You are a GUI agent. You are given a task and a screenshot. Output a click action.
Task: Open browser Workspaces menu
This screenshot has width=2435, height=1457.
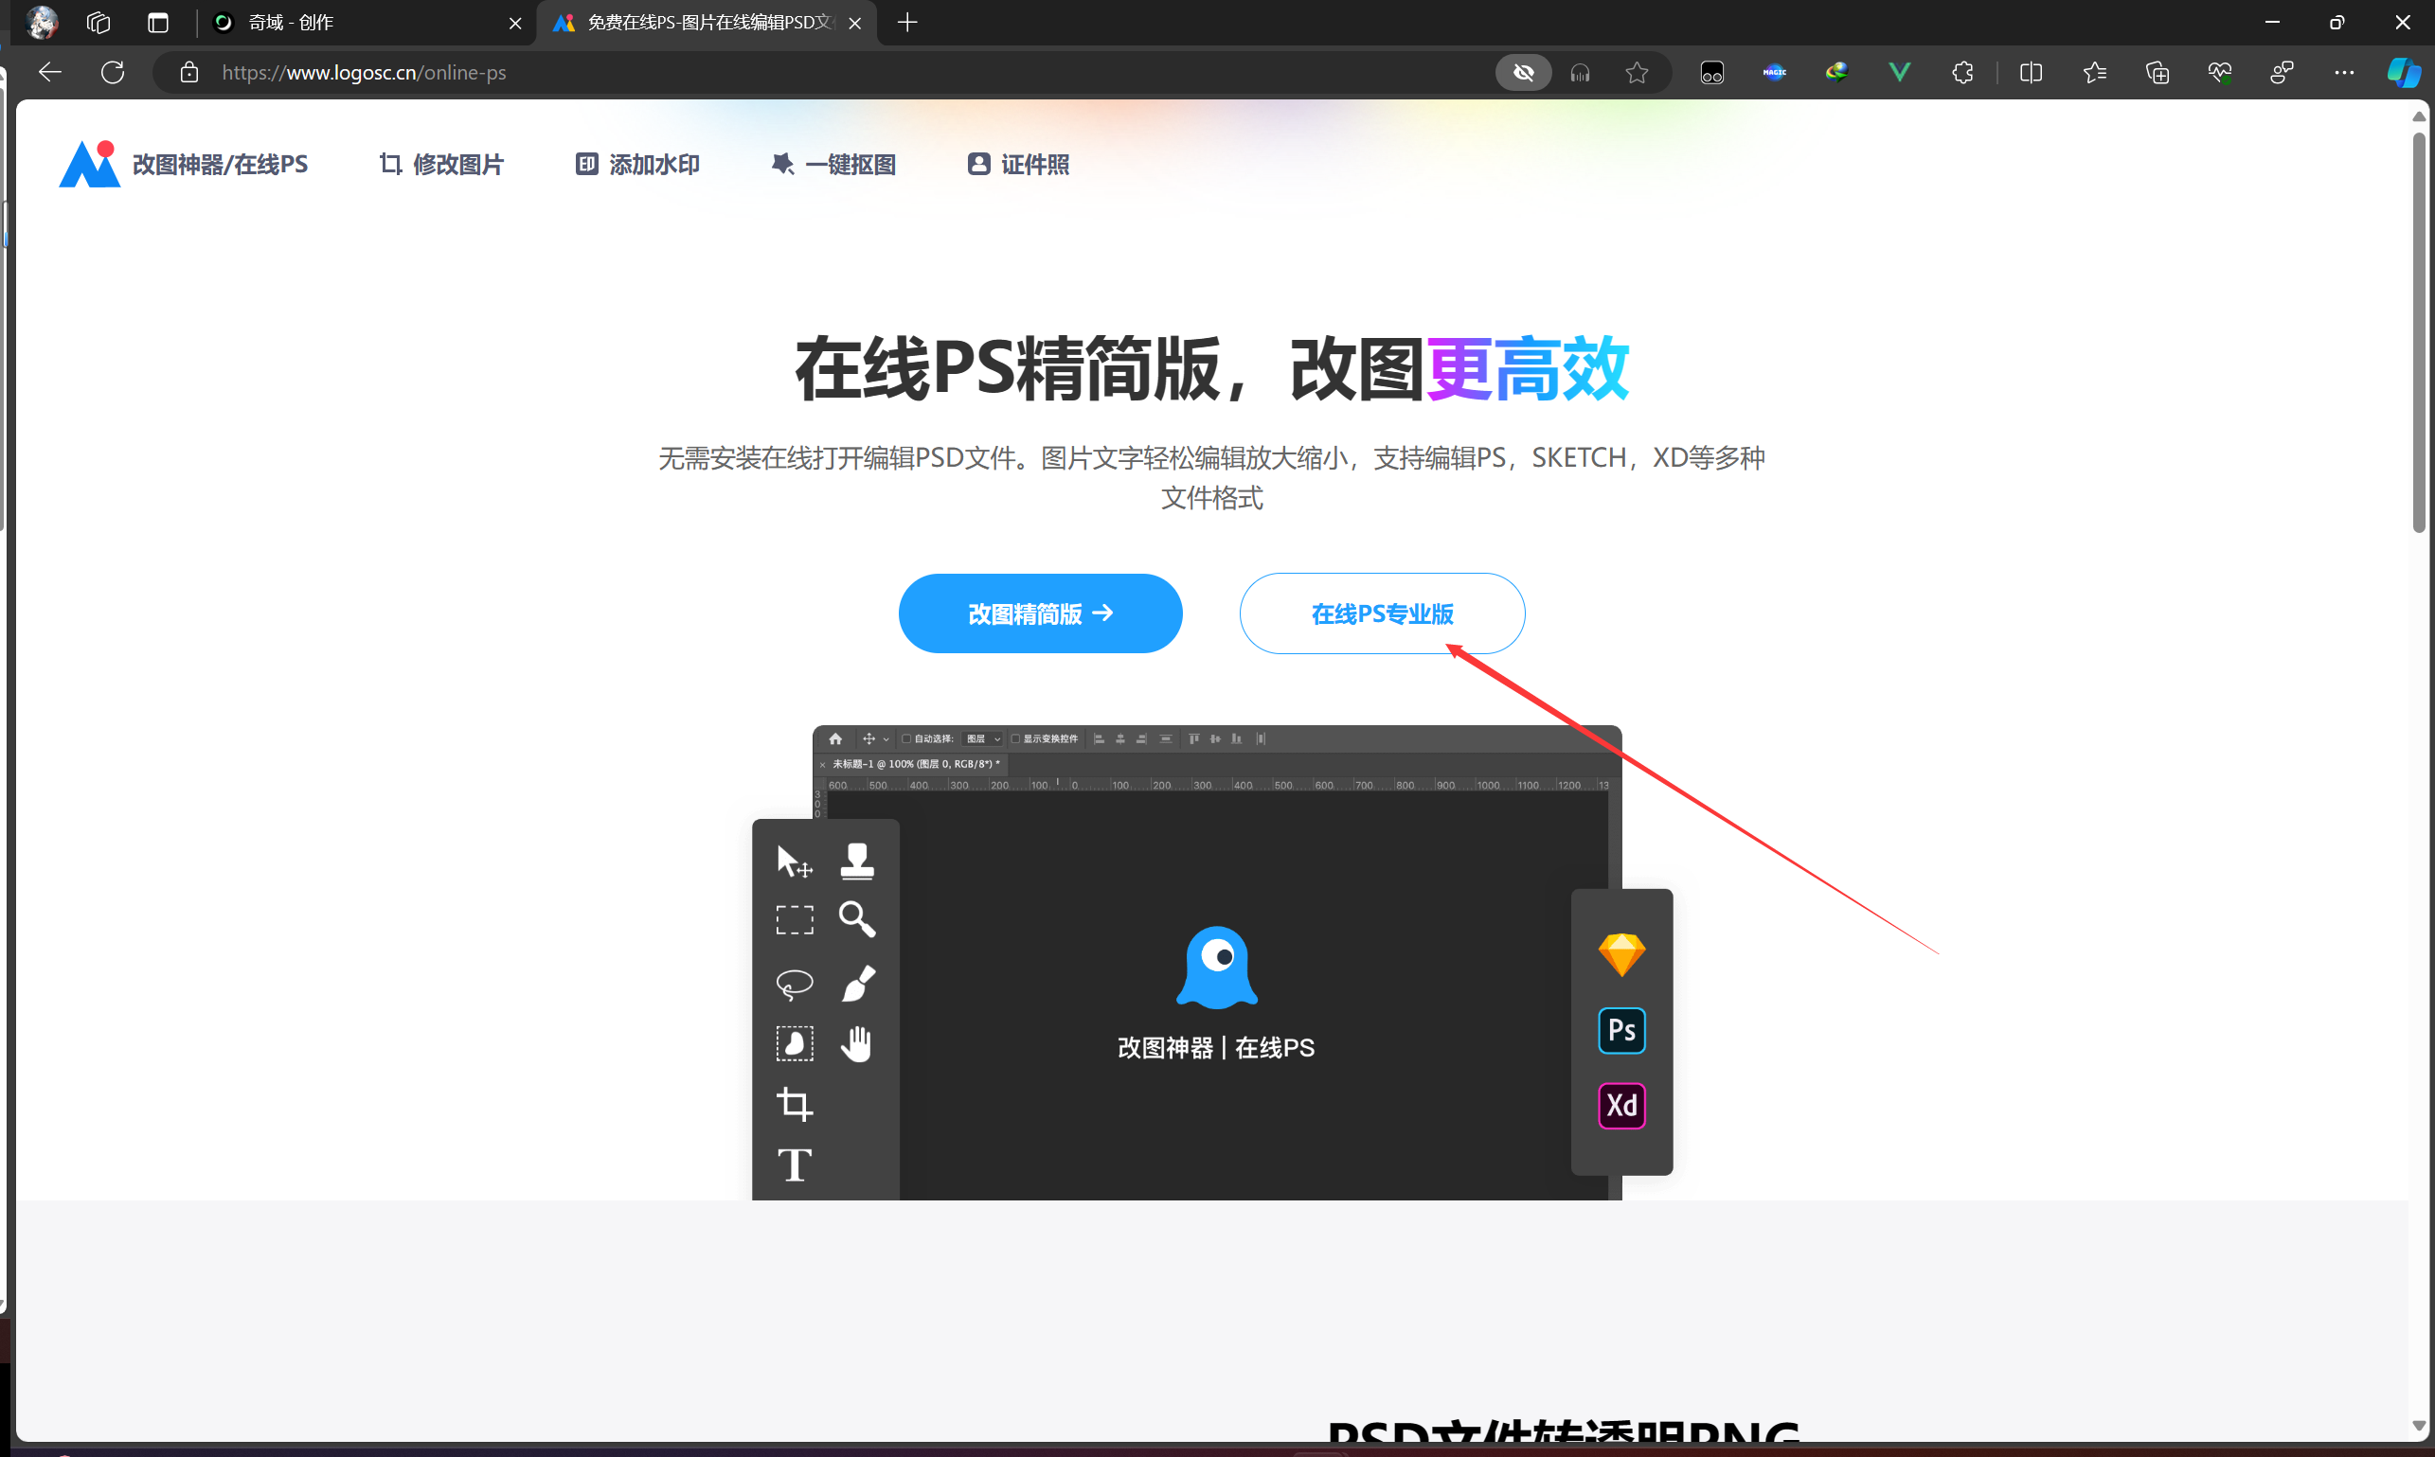98,23
